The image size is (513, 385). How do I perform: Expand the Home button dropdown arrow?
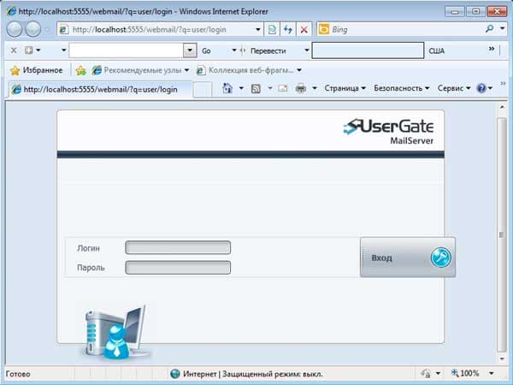[x=241, y=88]
